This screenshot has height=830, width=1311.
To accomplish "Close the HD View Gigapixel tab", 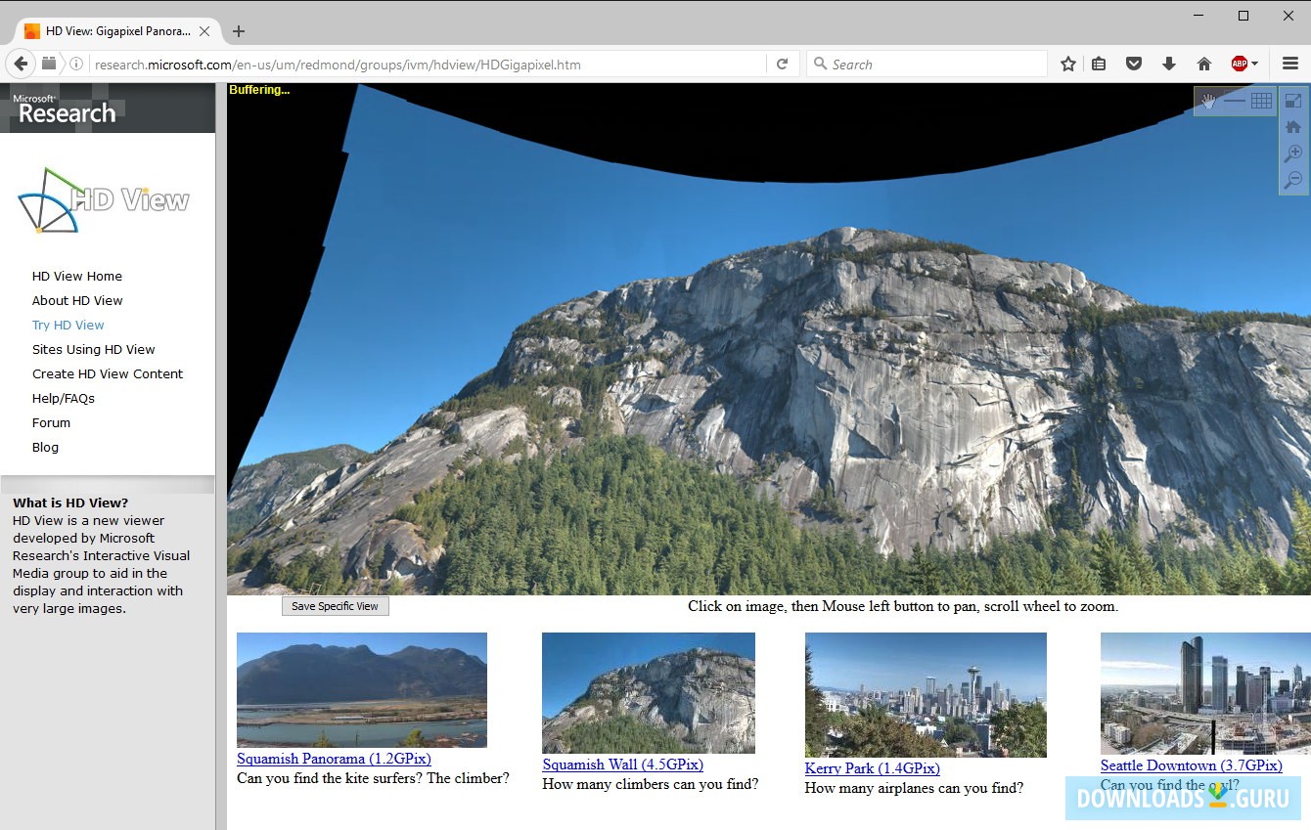I will click(x=204, y=31).
